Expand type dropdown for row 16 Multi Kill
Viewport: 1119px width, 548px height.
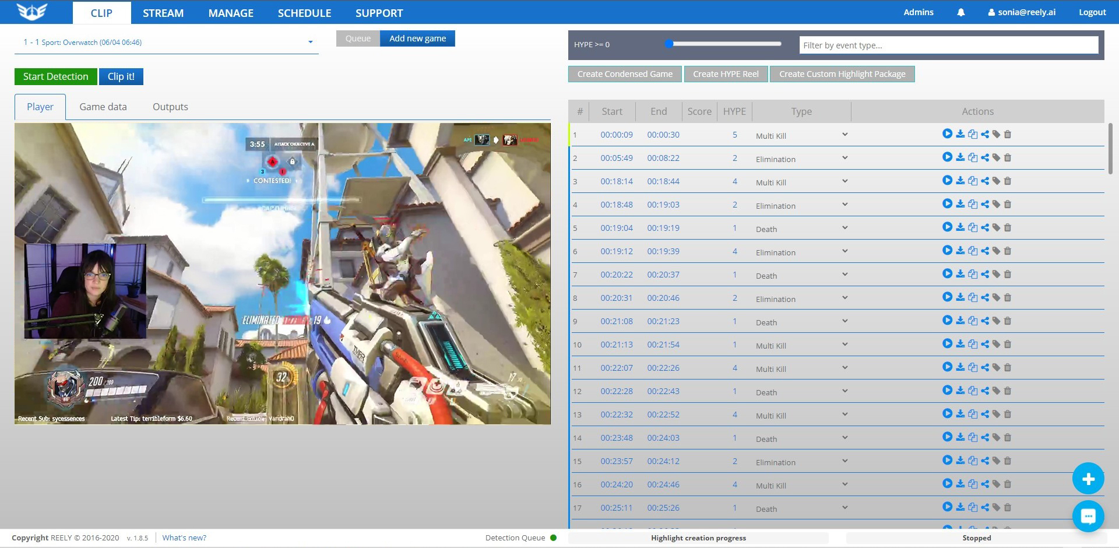[x=844, y=484]
